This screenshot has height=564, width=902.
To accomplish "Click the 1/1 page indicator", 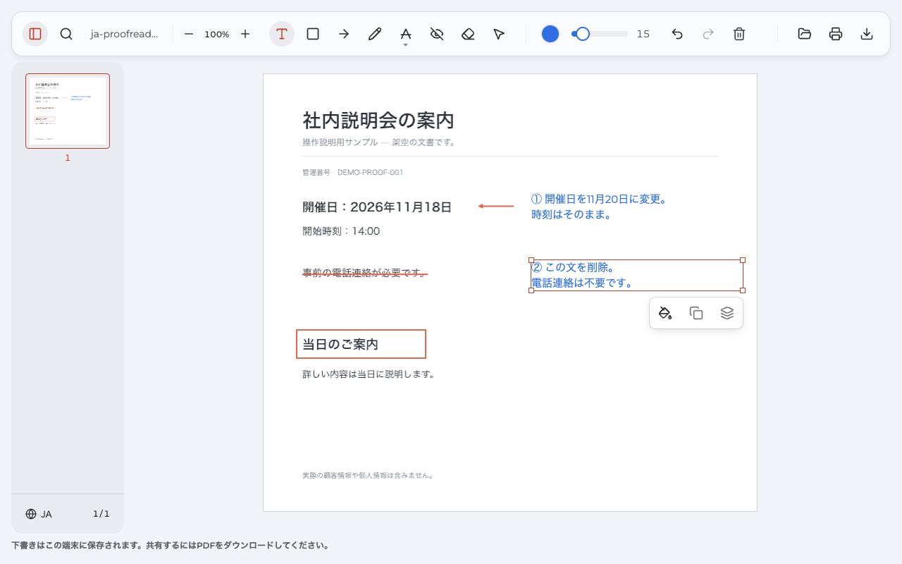I will (101, 514).
